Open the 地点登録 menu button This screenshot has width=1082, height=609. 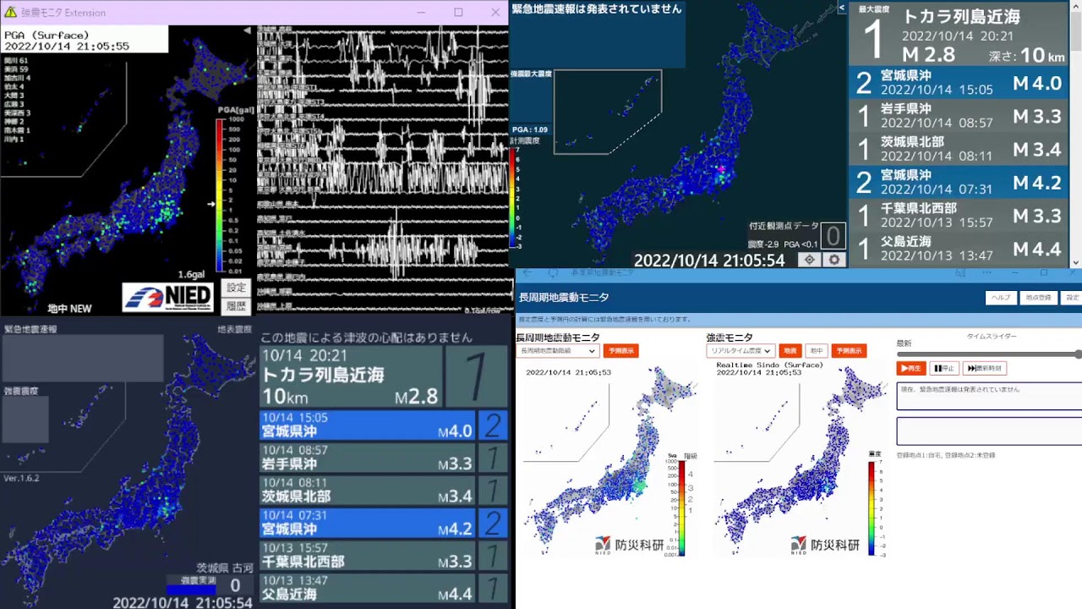click(1037, 298)
